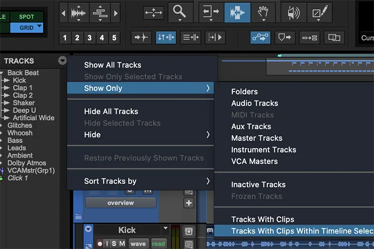The height and width of the screenshot is (249, 374).
Task: Record-enable the Kick track
Action: [100, 244]
